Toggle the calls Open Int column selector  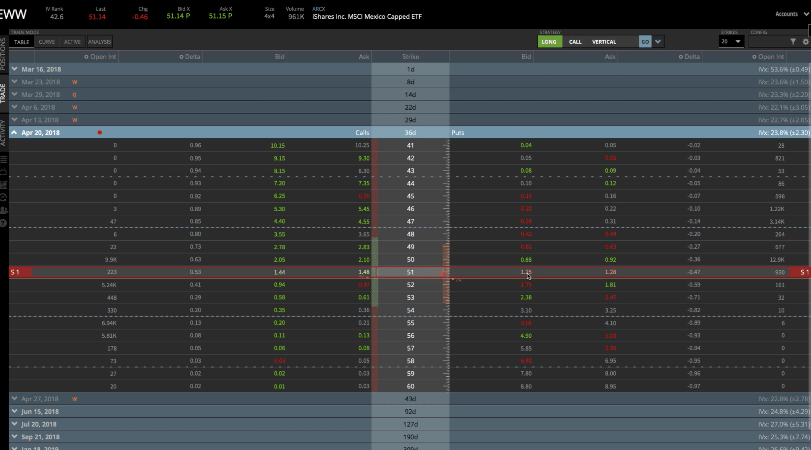(87, 57)
